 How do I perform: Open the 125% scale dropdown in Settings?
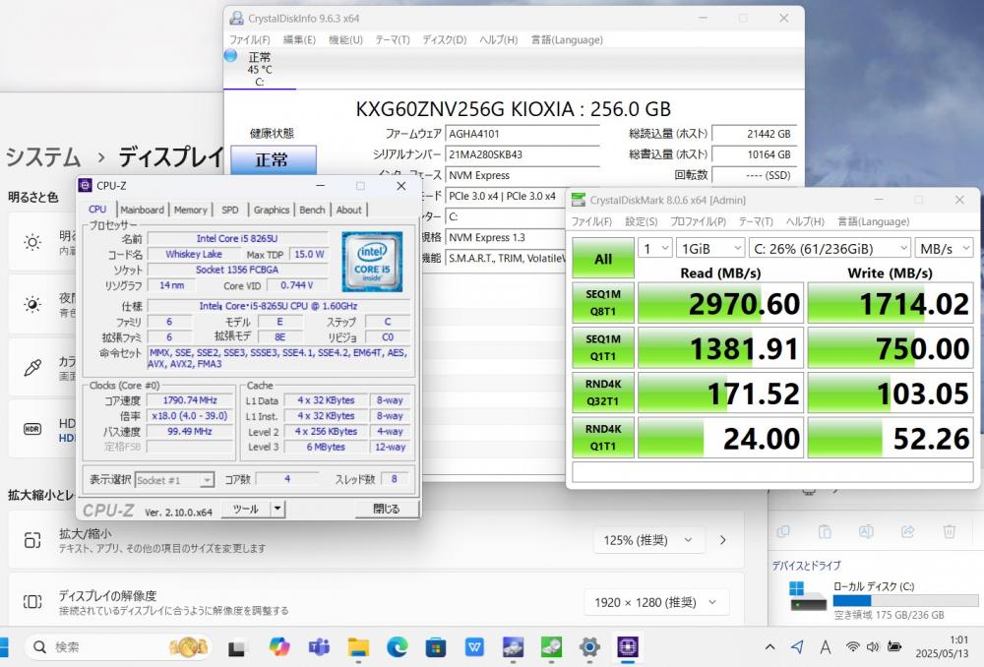click(x=647, y=540)
